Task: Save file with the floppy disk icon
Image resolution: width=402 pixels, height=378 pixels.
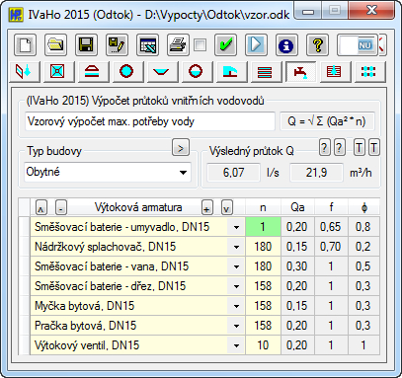Action: tap(86, 44)
